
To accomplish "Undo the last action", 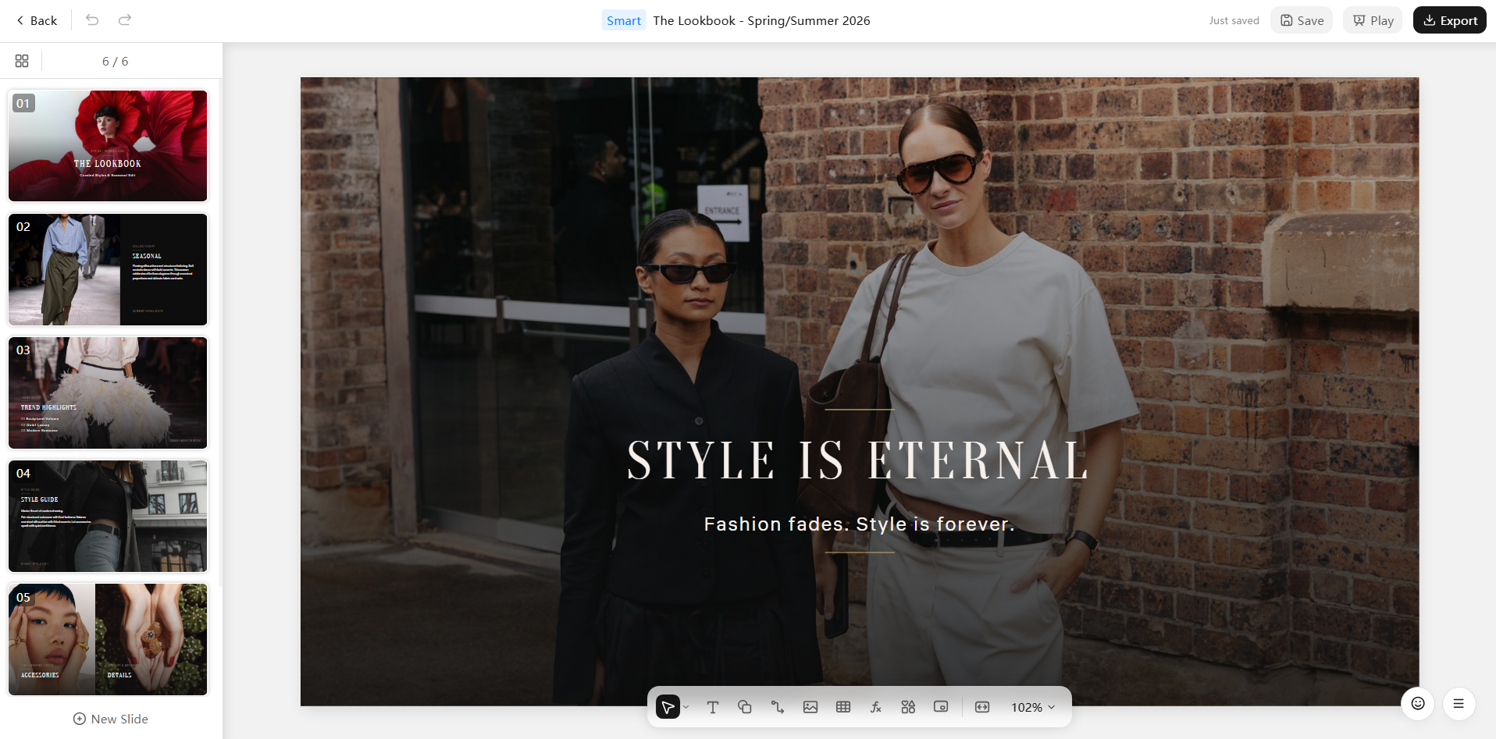I will tap(92, 20).
